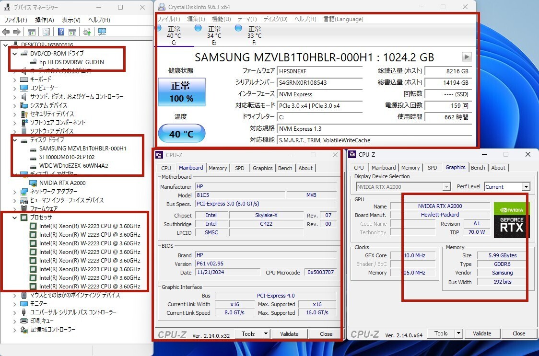Open the 機能(U) menu in CrystalDiskInfo
Viewport: 539px width, 356px height.
222,19
